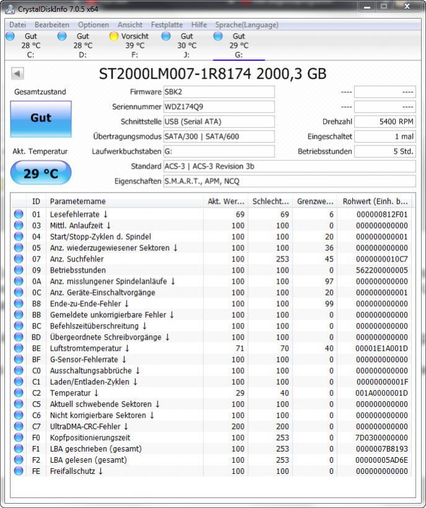Click the Gut overall health status button
The height and width of the screenshot is (508, 426).
click(x=41, y=119)
